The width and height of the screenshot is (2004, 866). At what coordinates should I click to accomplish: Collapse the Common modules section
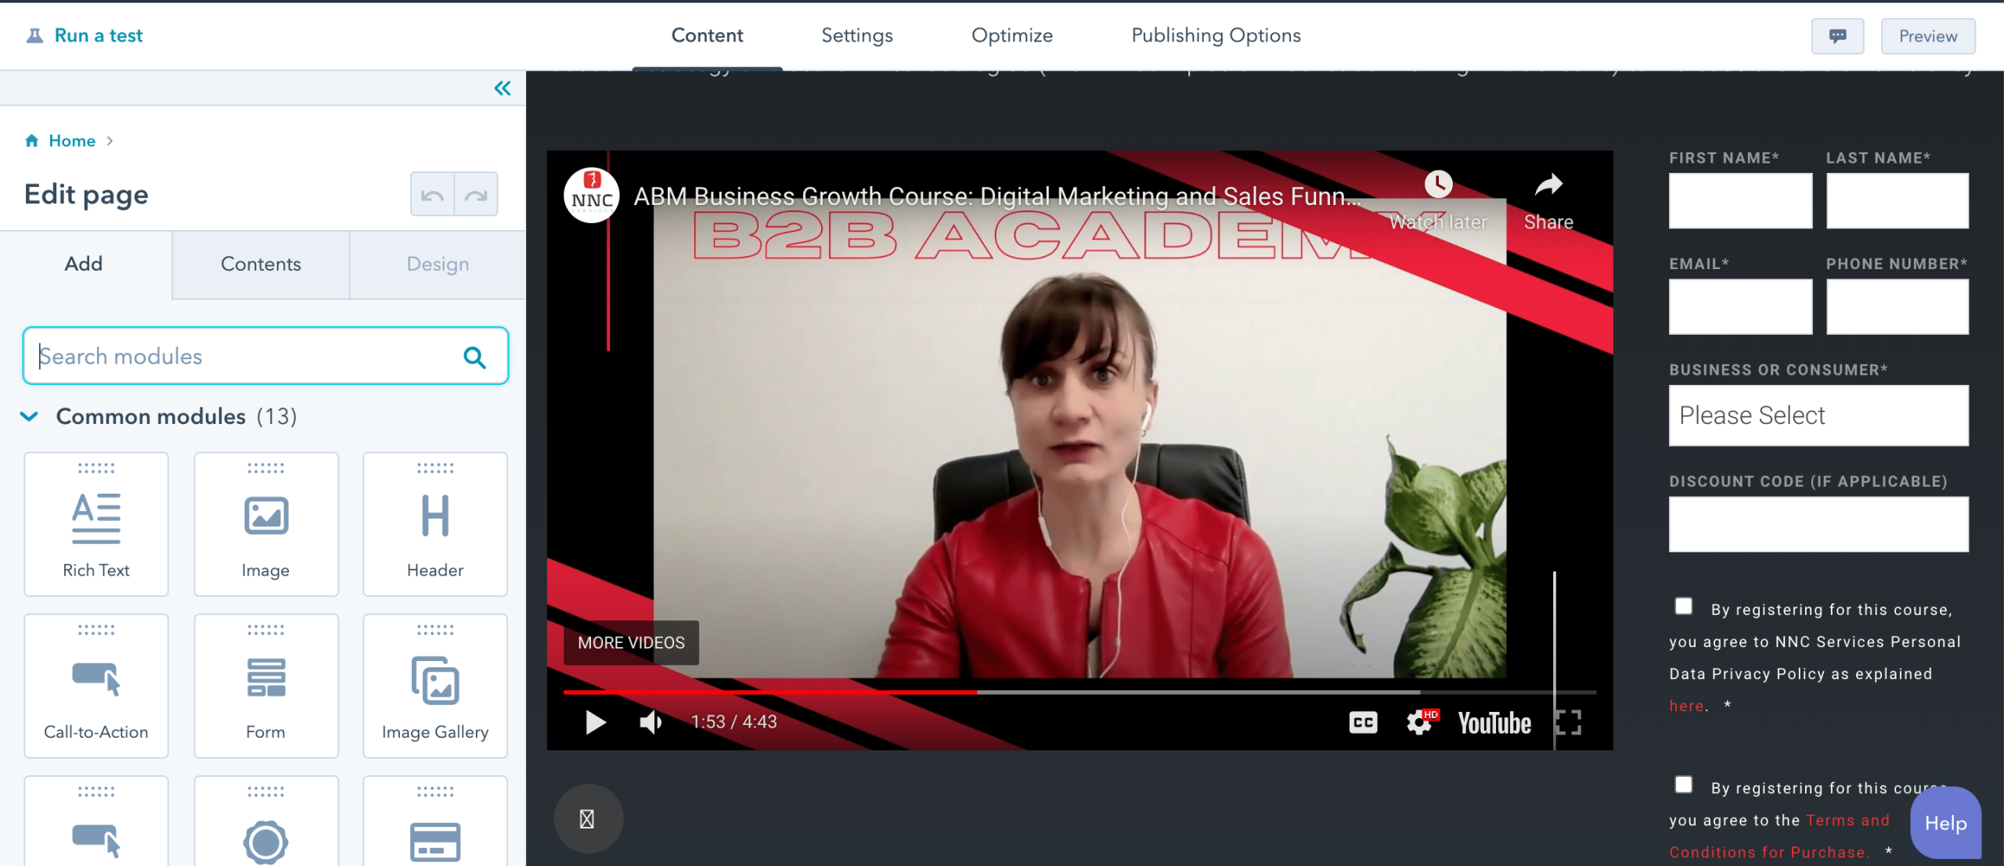[29, 416]
